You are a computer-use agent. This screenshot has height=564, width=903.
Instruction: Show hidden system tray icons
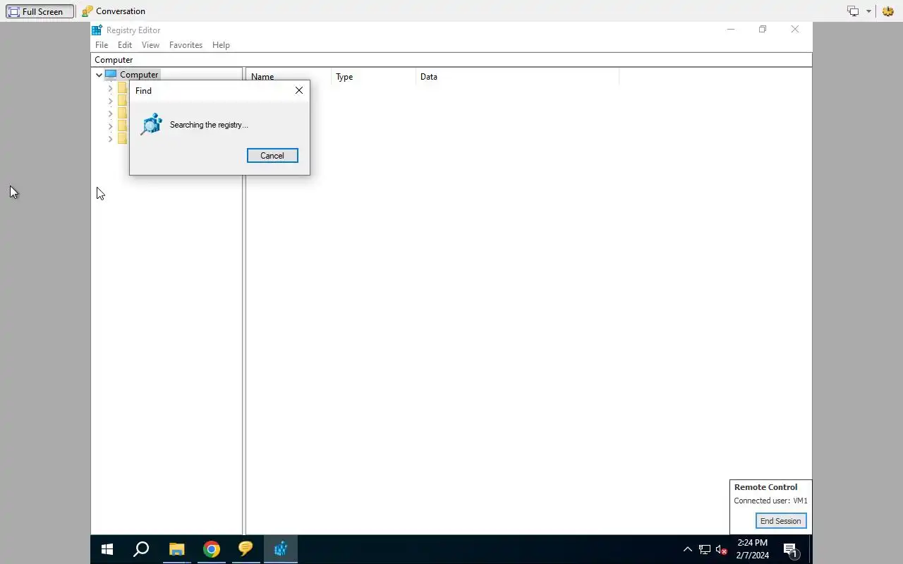688,549
